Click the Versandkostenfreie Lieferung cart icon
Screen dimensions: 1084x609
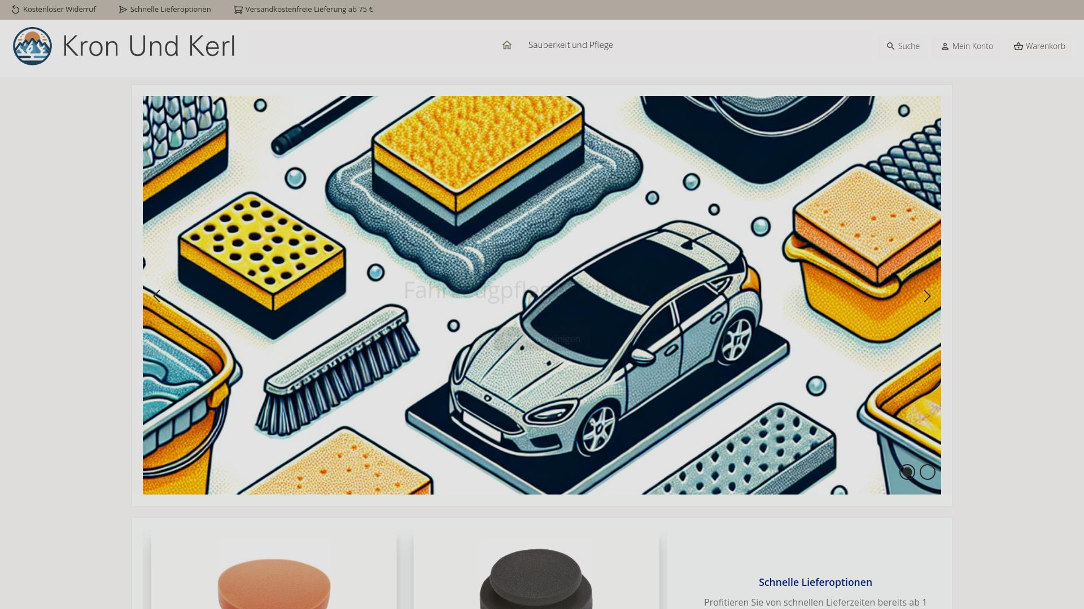coord(238,10)
